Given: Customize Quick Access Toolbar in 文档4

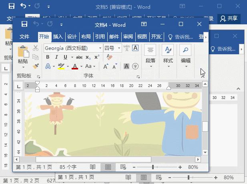Looking at the screenshot, I should coord(61,25).
